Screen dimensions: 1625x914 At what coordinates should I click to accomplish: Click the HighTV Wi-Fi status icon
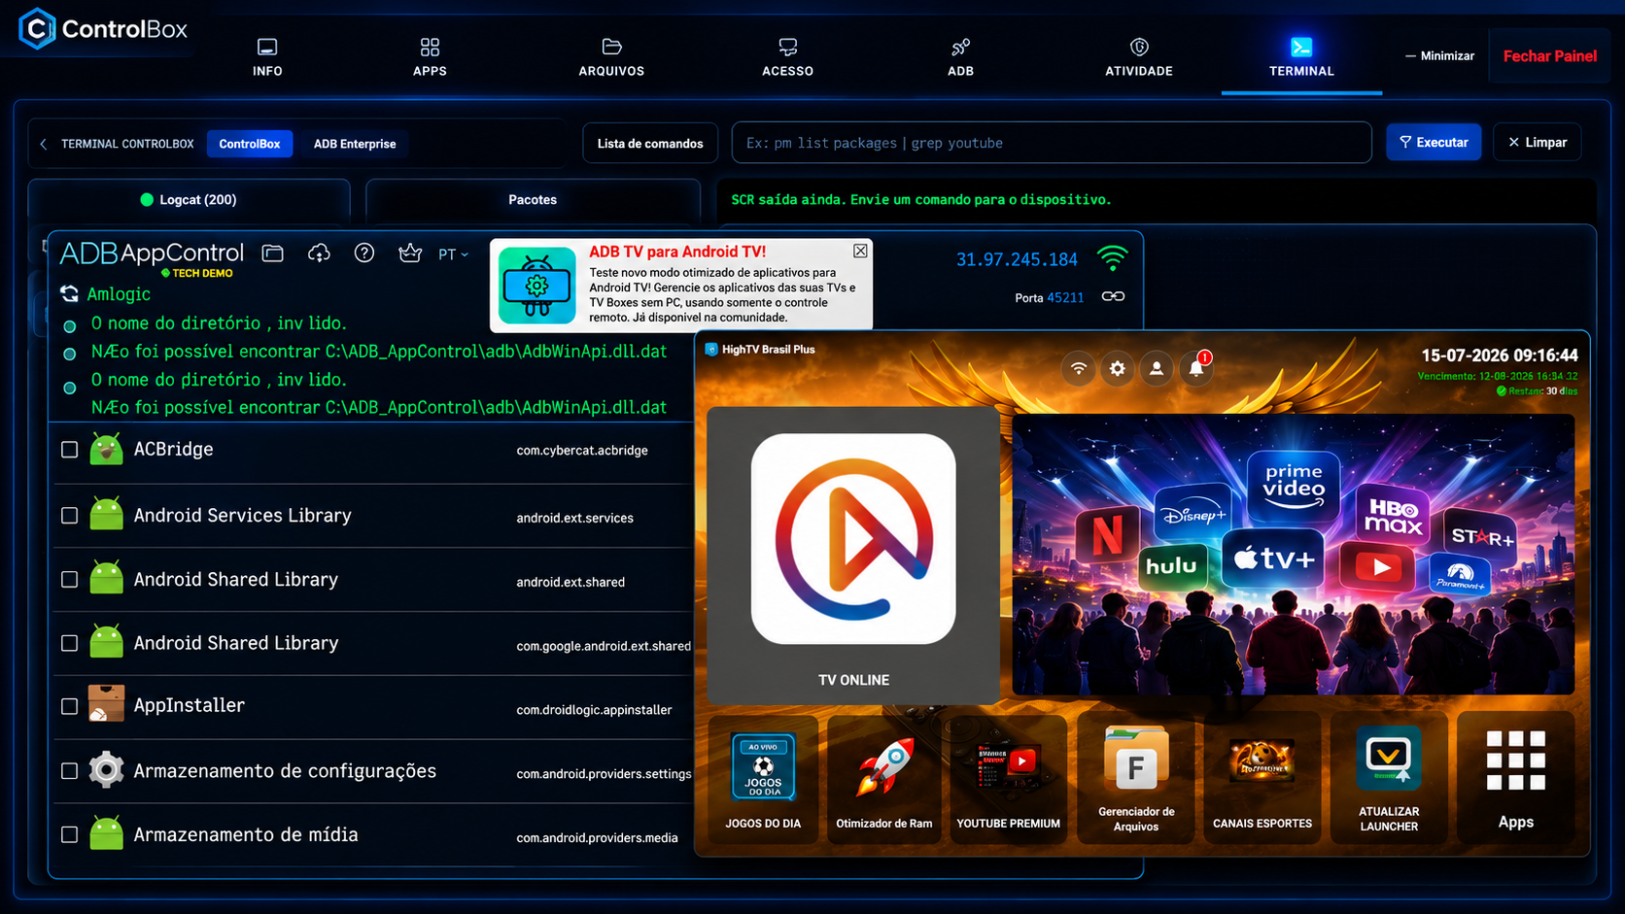click(1079, 368)
